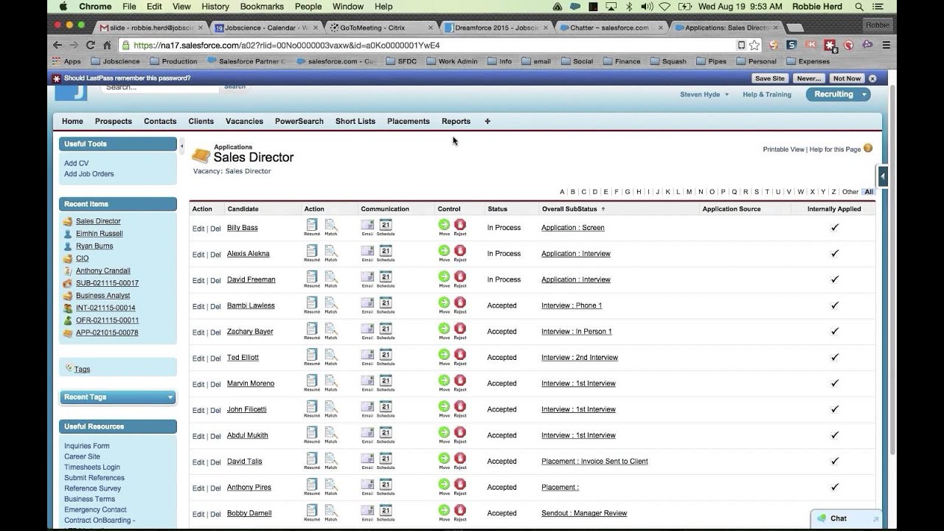Open candidate Billy Bass link
This screenshot has width=944, height=531.
tap(243, 228)
